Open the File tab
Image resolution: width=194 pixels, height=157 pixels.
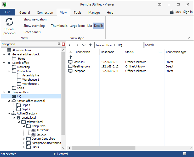(x=8, y=12)
